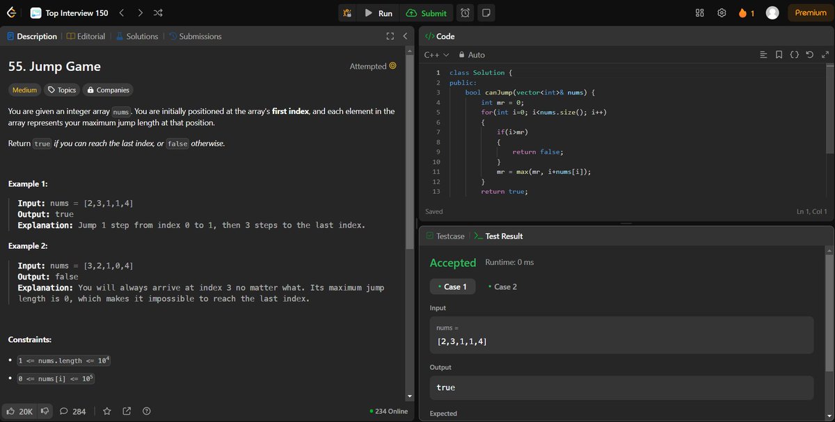
Task: Switch to the Description tab
Action: pyautogui.click(x=32, y=36)
